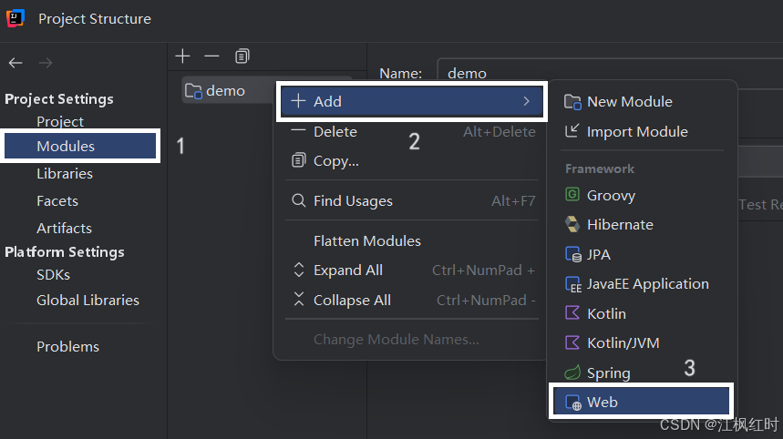Click the New Module folder icon
Screen dimensions: 783x439
572,102
